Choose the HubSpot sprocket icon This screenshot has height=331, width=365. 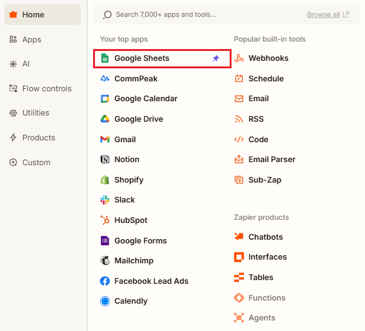105,220
